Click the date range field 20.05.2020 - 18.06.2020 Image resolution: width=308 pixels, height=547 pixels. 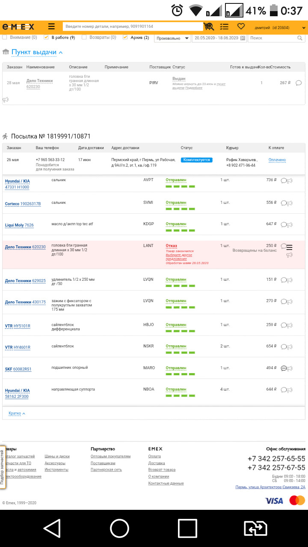tap(219, 38)
